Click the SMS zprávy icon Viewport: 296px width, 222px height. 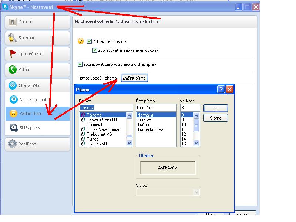tap(14, 128)
